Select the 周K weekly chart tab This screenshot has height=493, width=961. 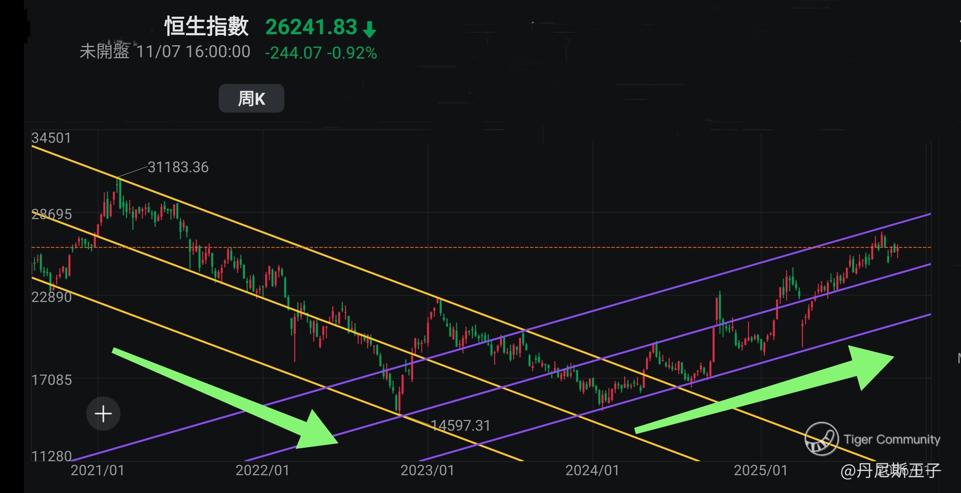coord(251,99)
